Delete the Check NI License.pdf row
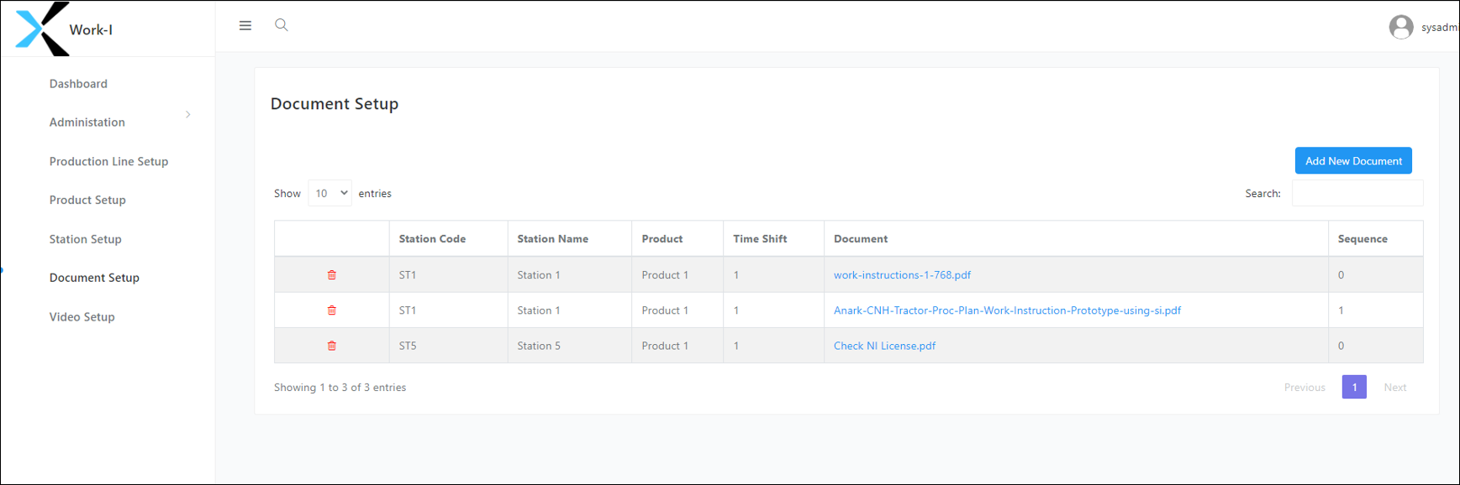 (332, 346)
